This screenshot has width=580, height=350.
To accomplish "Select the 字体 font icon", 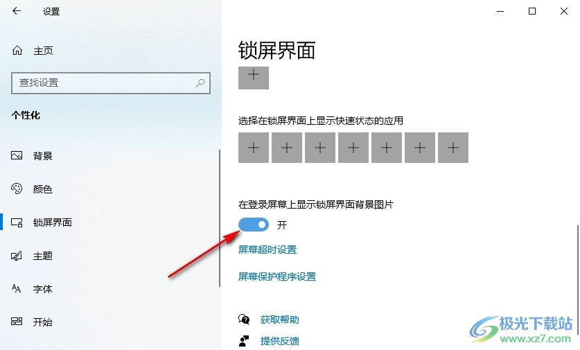I will click(x=17, y=288).
